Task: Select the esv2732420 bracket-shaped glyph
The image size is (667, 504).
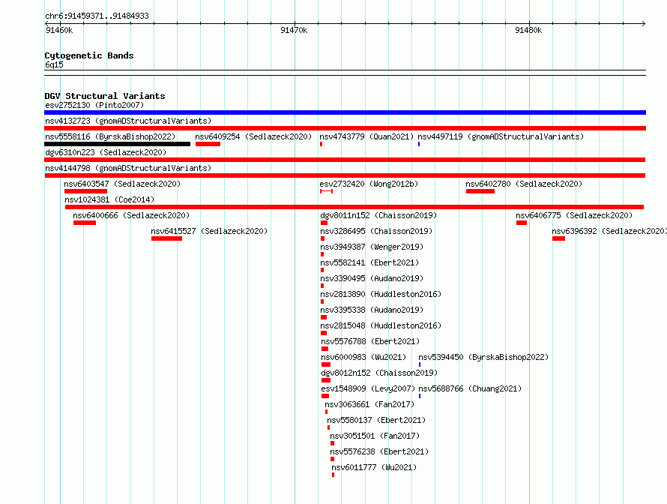Action: click(x=326, y=191)
